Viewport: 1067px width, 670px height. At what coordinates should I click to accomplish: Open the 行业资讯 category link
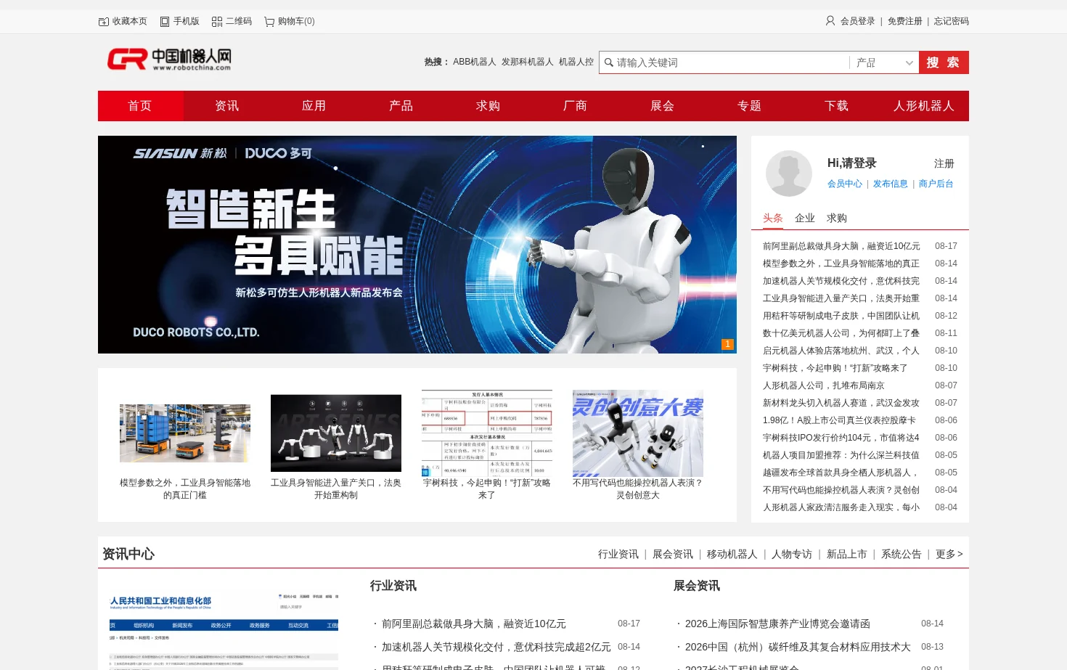pos(618,555)
